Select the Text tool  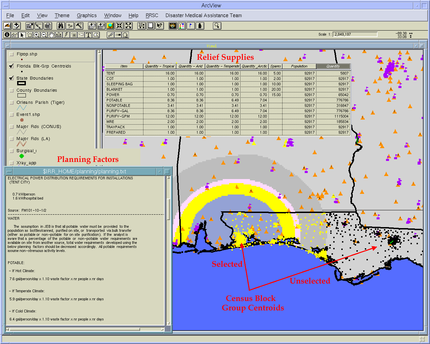coord(88,35)
